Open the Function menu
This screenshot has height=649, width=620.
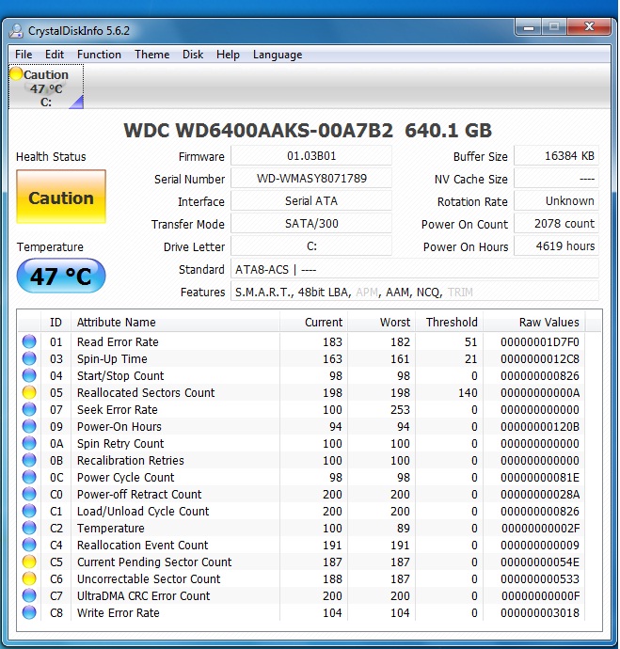coord(99,55)
